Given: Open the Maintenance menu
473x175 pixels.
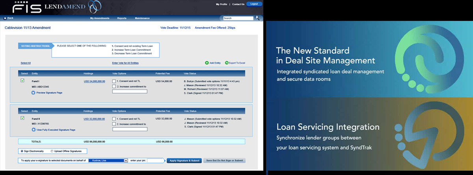Looking at the screenshot, I should point(142,18).
